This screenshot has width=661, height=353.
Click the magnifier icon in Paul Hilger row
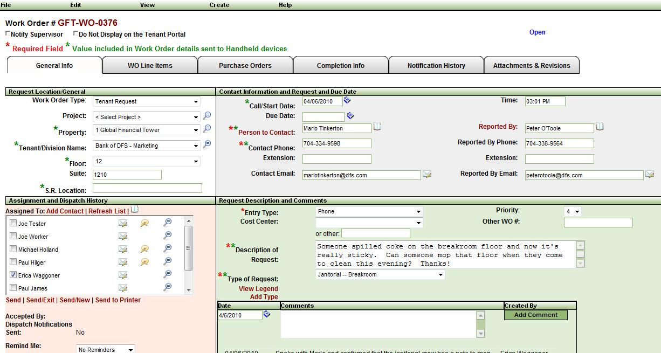(168, 261)
